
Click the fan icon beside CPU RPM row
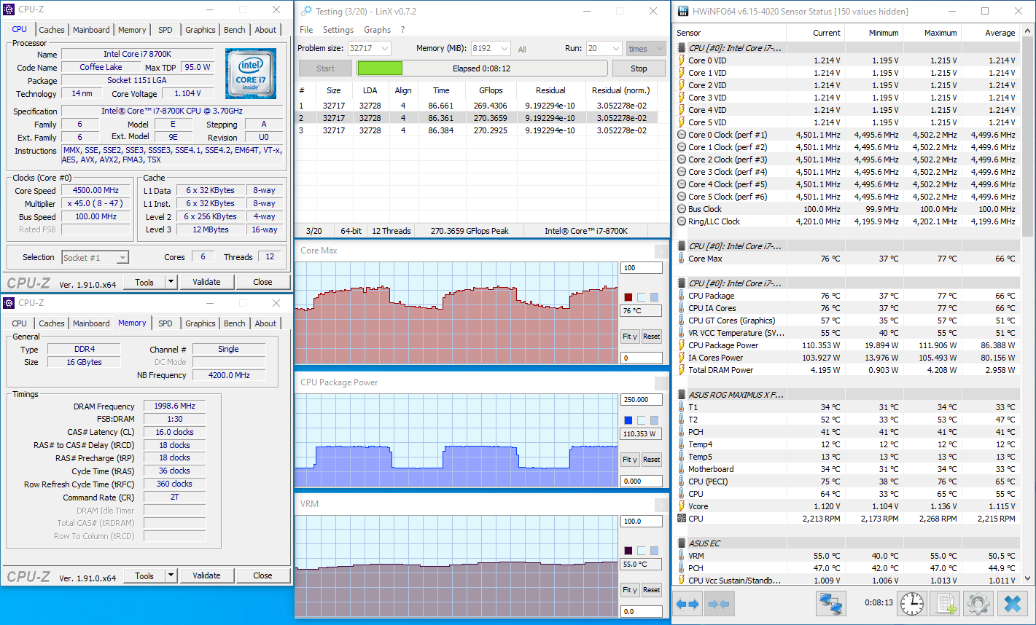click(x=681, y=519)
